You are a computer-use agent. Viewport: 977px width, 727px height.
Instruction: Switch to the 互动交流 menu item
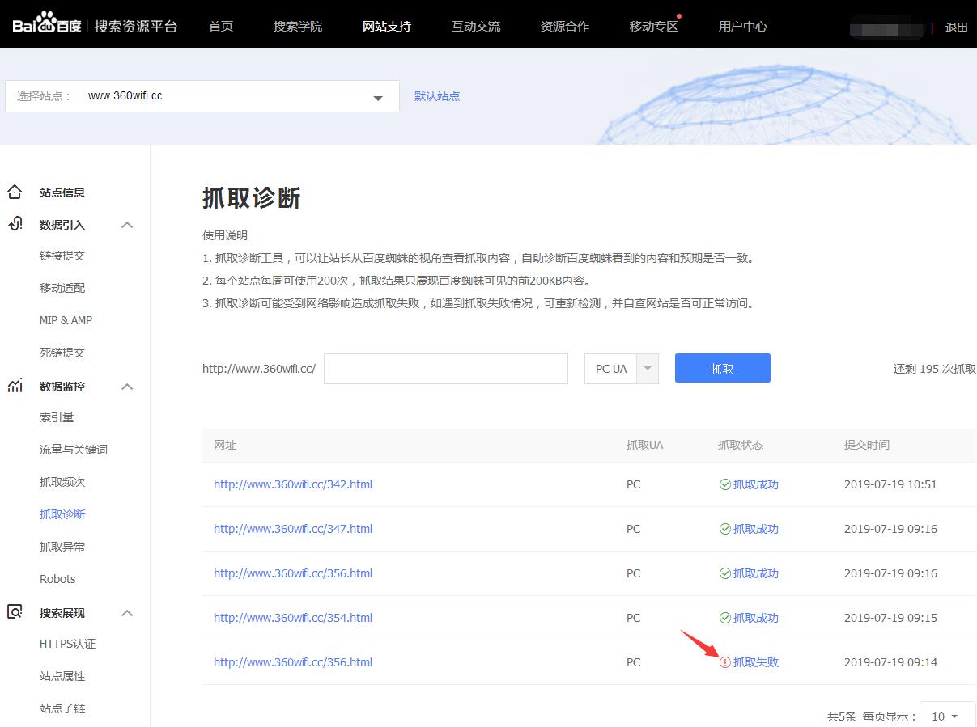click(475, 26)
